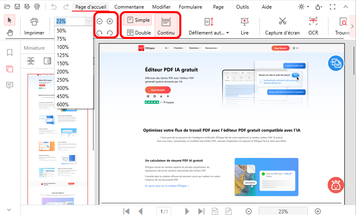Zoom in using bottom bar plus
356x215 pixels.
(x=318, y=211)
